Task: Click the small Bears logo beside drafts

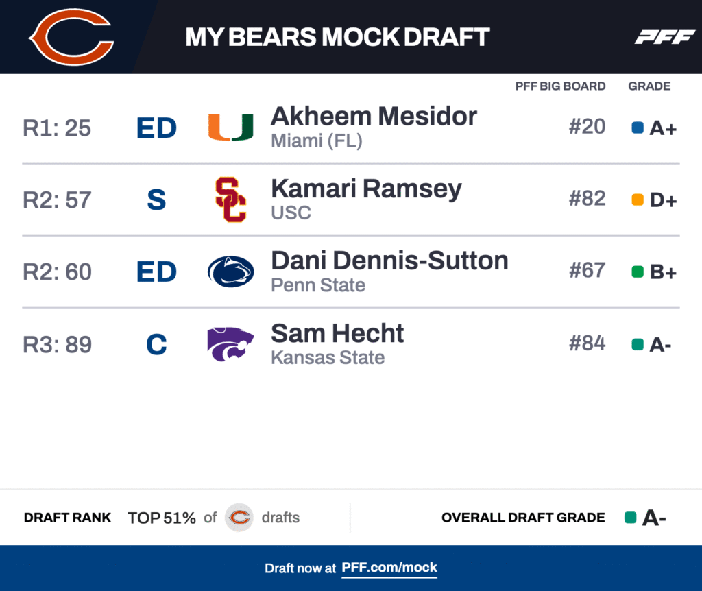Action: pyautogui.click(x=239, y=518)
